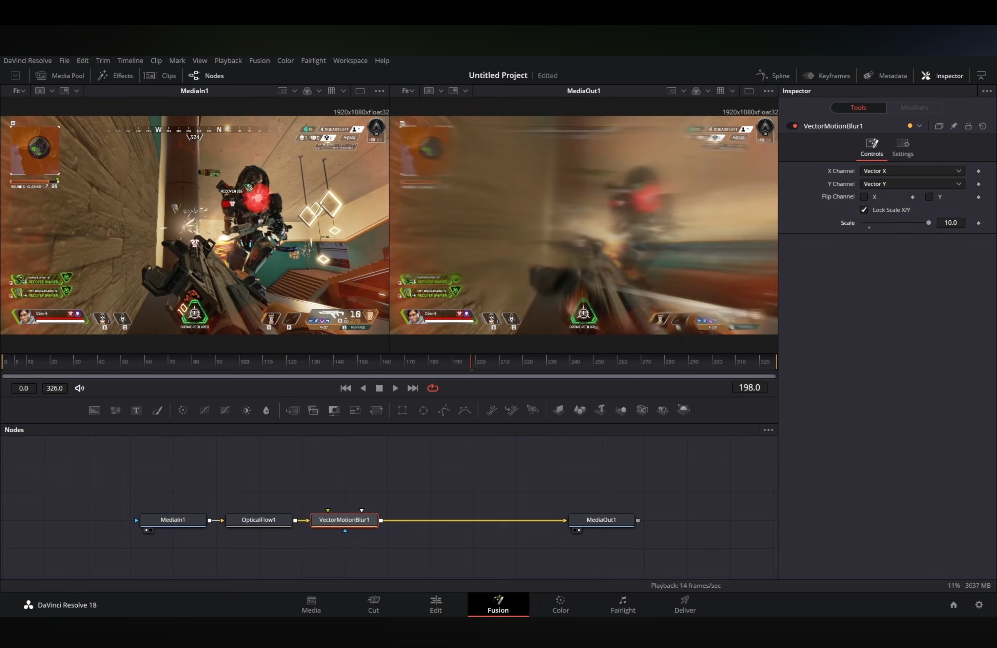Add a Brightness Contrast tool icon

pos(246,410)
